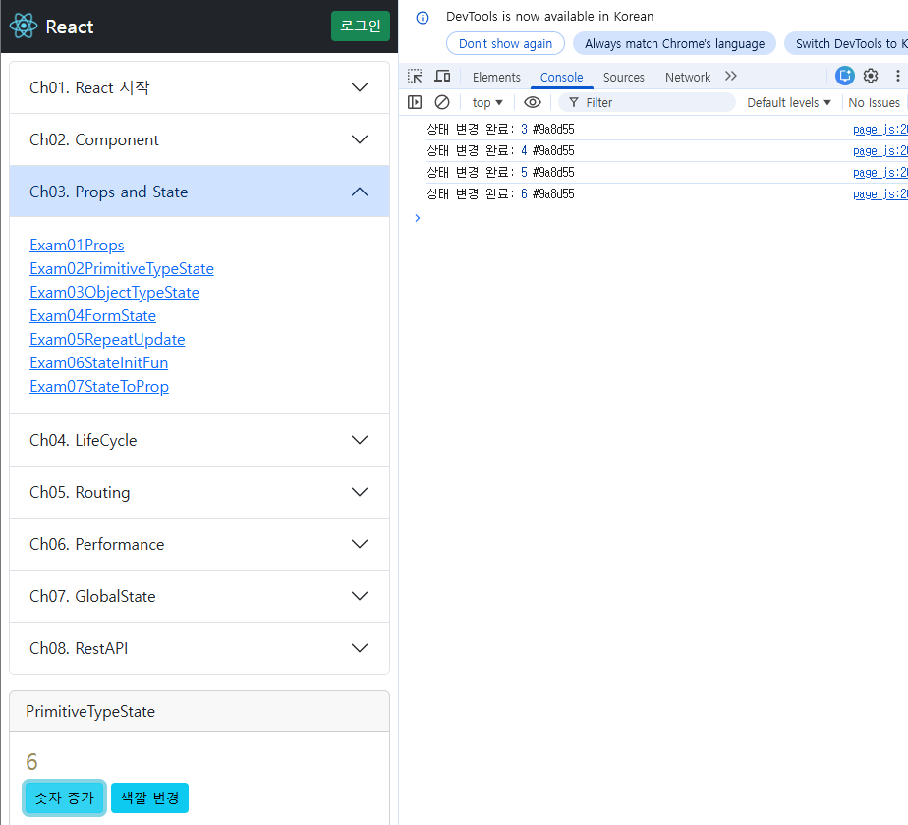The image size is (908, 825).
Task: Expand the Ch06. Performance section
Action: pos(199,544)
